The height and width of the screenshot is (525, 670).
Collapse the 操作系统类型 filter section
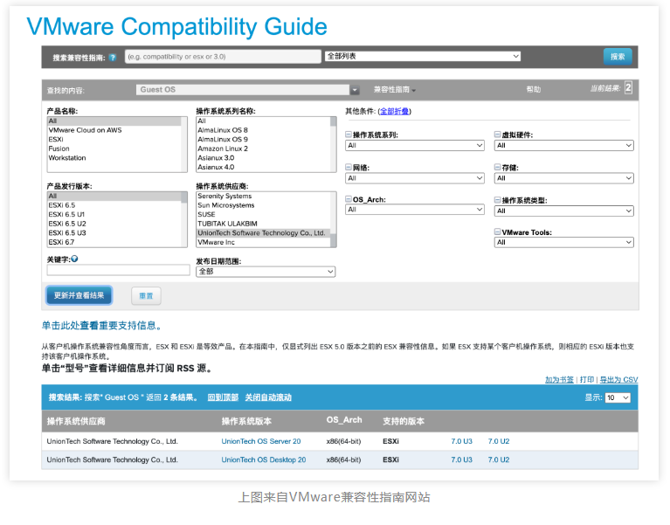coord(497,200)
